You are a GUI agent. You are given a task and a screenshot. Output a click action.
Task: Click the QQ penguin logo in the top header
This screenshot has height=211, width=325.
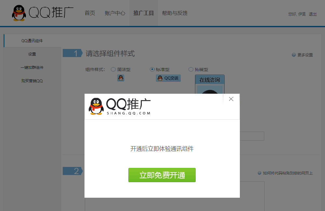19,13
